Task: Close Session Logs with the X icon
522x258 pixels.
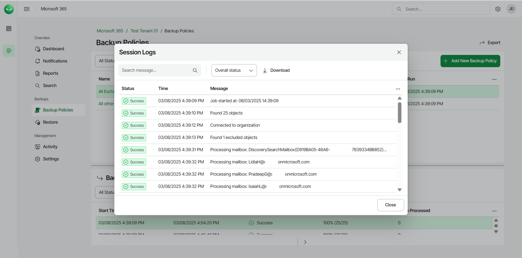Action: coord(399,52)
